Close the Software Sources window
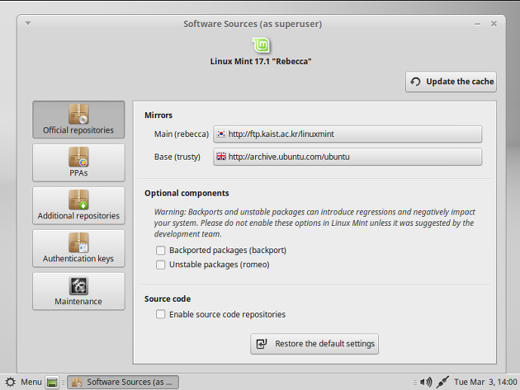520x390 pixels. click(x=494, y=24)
